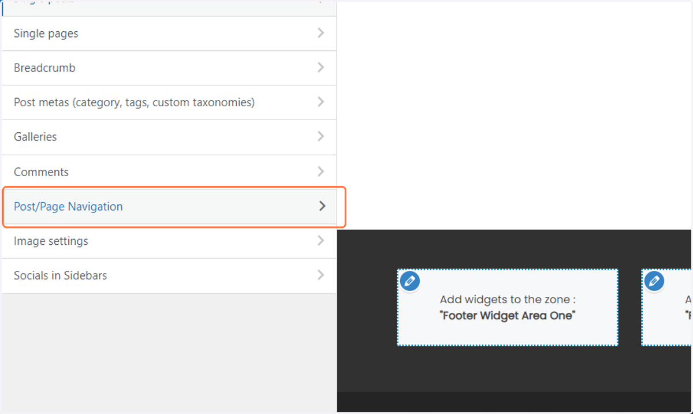Image resolution: width=693 pixels, height=414 pixels.
Task: Click the "Add widgets to the zone :" text
Action: coord(508,300)
